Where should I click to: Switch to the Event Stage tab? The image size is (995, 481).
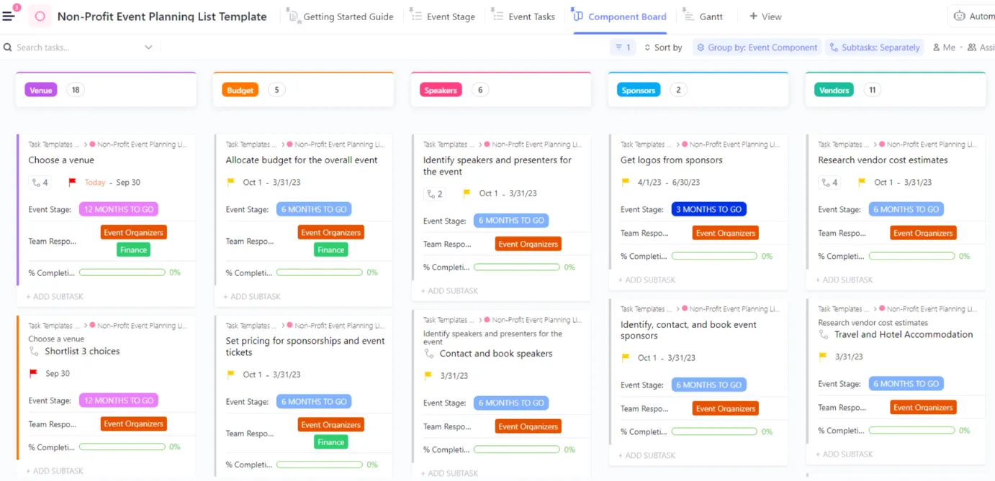[443, 17]
